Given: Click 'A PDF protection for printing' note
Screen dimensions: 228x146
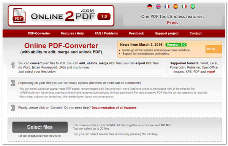Looking at the screenshot, I should click(113, 93).
